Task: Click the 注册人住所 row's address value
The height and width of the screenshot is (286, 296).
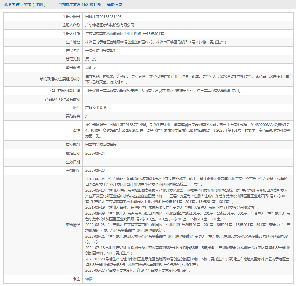Action: [x=124, y=34]
